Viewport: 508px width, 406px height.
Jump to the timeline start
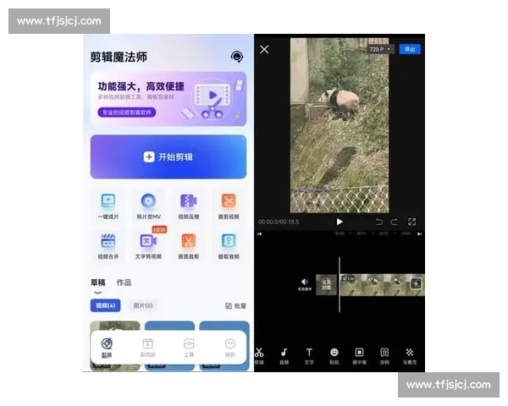[x=260, y=233]
